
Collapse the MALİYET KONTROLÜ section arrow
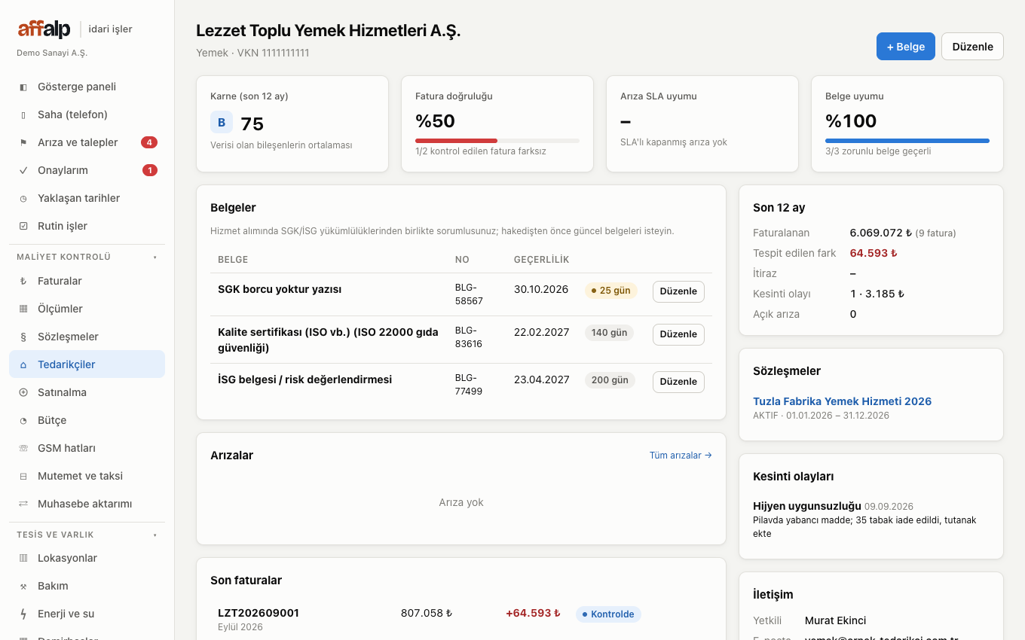155,257
